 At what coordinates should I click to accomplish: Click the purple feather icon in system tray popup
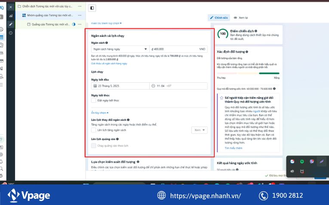click(322, 161)
